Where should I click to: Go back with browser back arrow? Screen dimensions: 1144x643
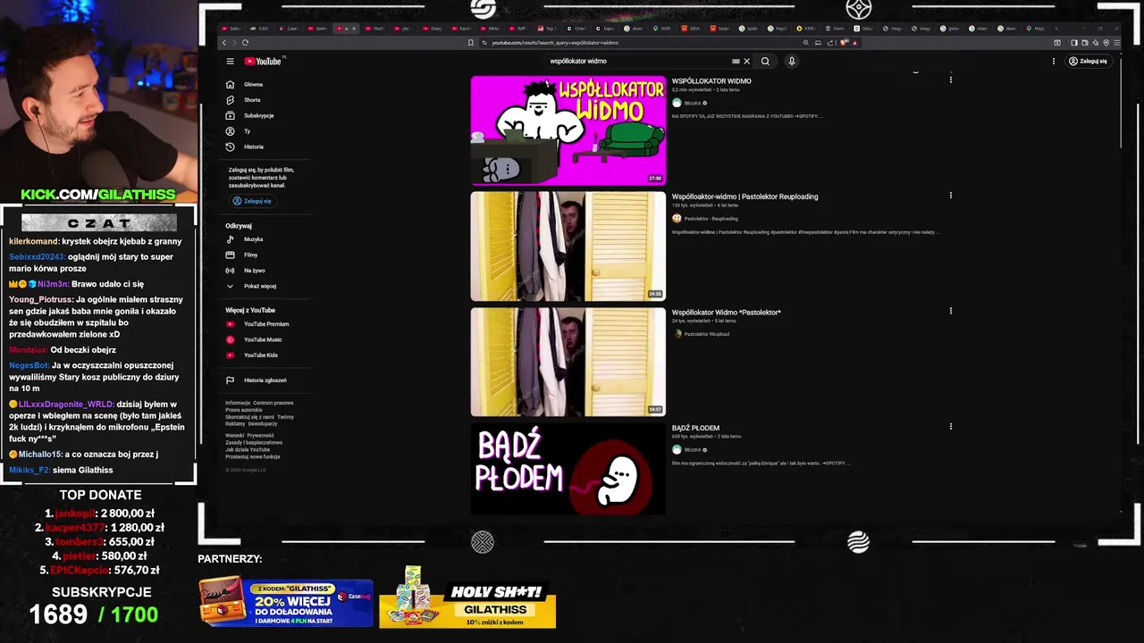(224, 43)
